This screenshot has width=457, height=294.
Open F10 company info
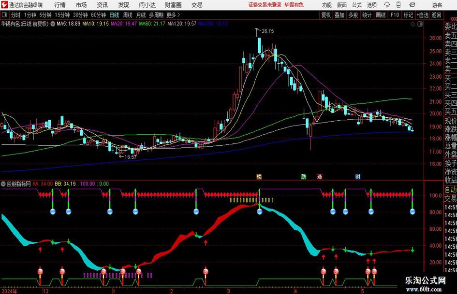pos(395,15)
